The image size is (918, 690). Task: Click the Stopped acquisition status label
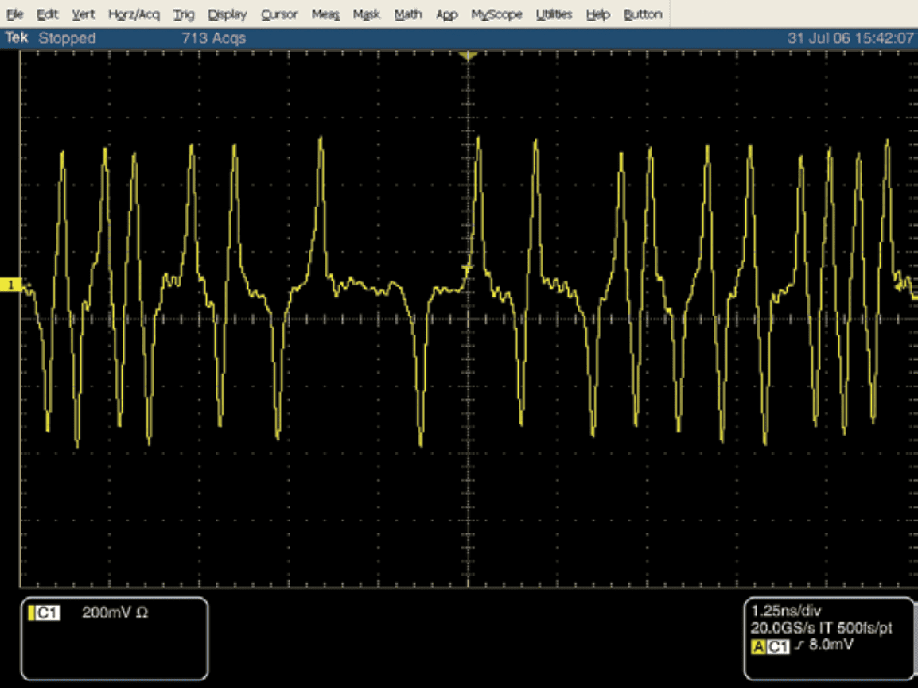click(67, 38)
